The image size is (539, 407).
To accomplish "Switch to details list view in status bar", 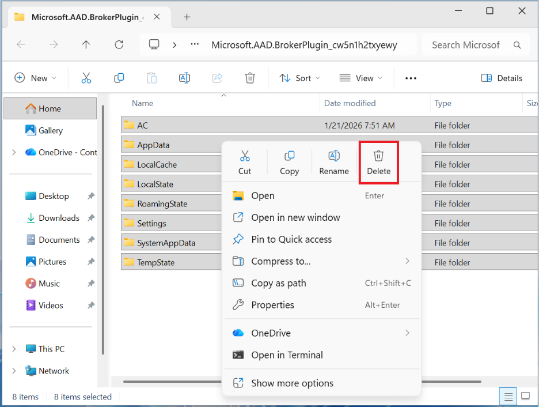I will pos(508,397).
